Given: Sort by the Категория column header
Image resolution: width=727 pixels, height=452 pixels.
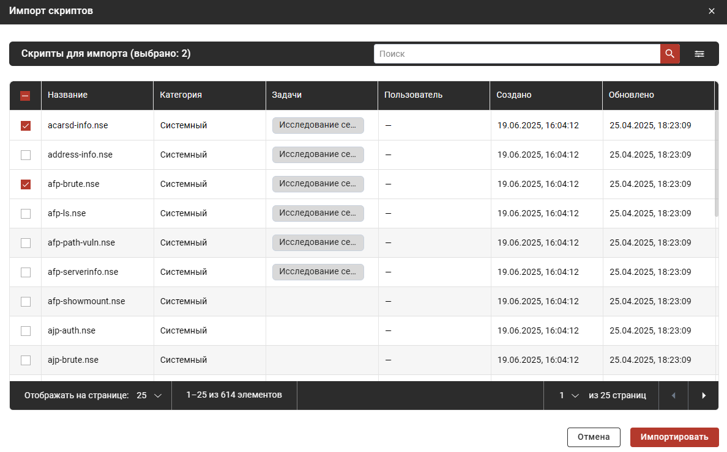Looking at the screenshot, I should [181, 95].
